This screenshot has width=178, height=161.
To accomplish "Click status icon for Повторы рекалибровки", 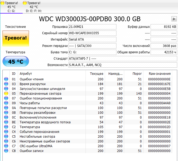I will pos(6,112).
